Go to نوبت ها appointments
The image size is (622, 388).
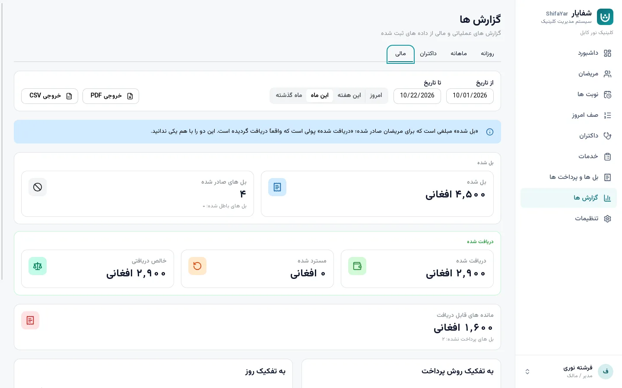pos(568,94)
